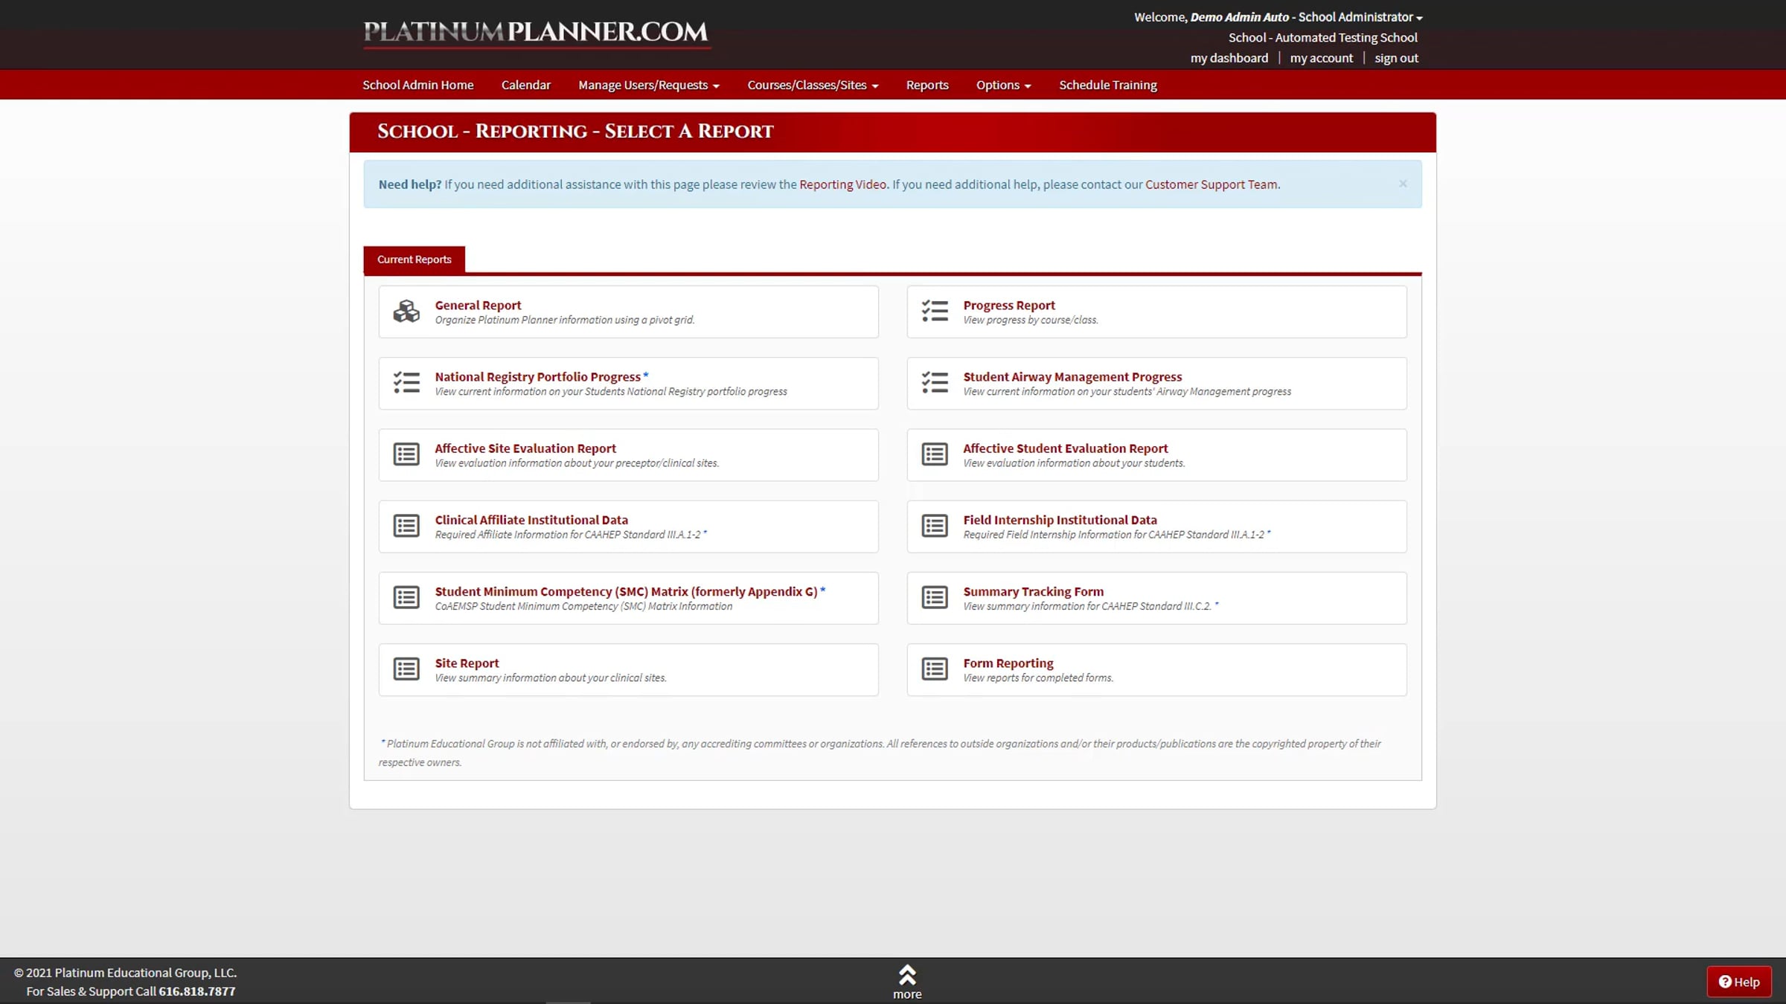The height and width of the screenshot is (1004, 1786).
Task: Click the General Report cubes icon
Action: [406, 312]
